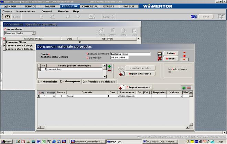This screenshot has height=144, width=227.
Task: Open the Windows Start button
Action: pyautogui.click(x=6, y=142)
